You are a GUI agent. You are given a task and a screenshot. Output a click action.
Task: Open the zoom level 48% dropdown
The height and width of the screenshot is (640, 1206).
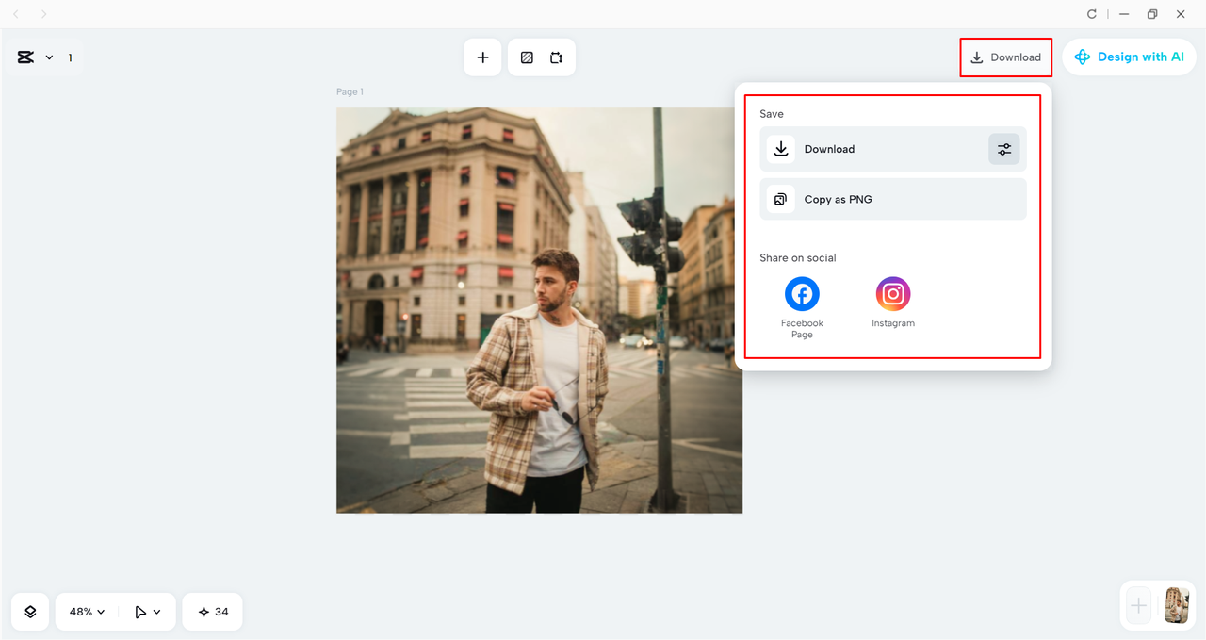pos(85,611)
